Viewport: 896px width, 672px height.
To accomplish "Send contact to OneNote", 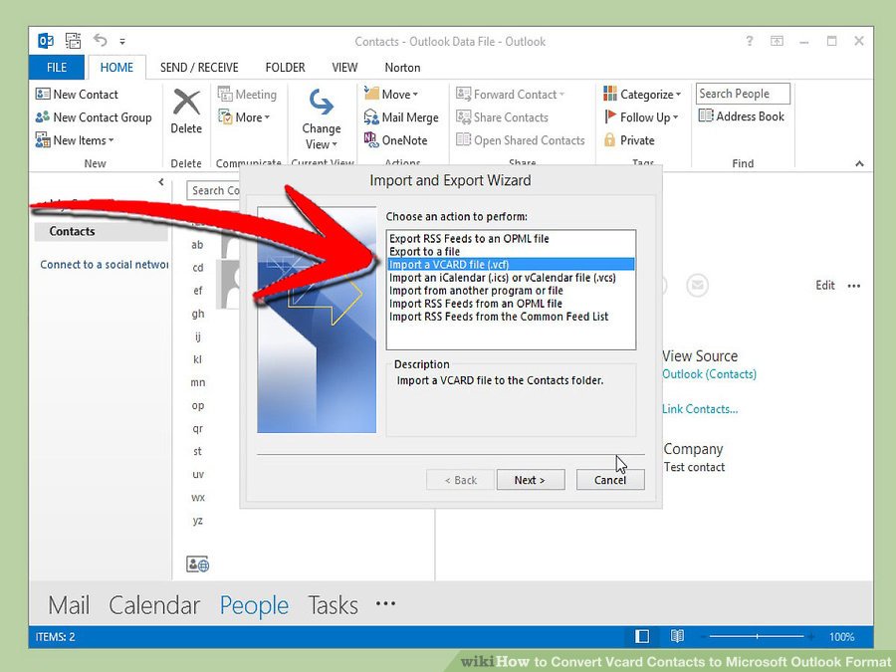I will (371, 140).
